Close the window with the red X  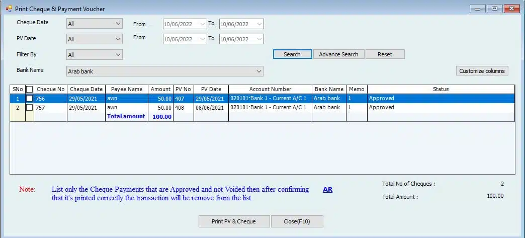(511, 9)
